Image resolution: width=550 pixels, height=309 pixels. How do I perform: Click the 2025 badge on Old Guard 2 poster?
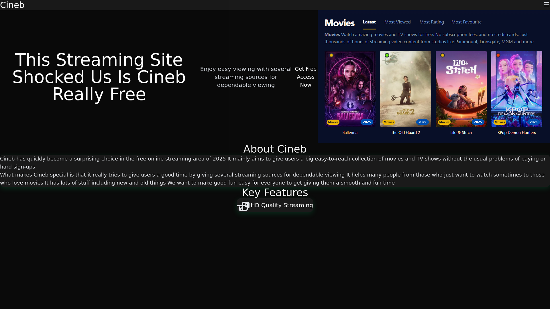(x=422, y=122)
